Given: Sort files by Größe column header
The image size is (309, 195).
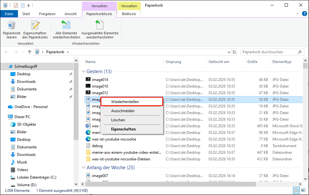Looking at the screenshot, I should pyautogui.click(x=252, y=62).
